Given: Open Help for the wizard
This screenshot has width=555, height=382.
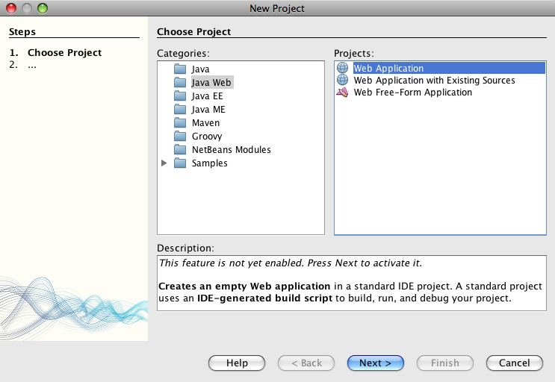Looking at the screenshot, I should (237, 363).
